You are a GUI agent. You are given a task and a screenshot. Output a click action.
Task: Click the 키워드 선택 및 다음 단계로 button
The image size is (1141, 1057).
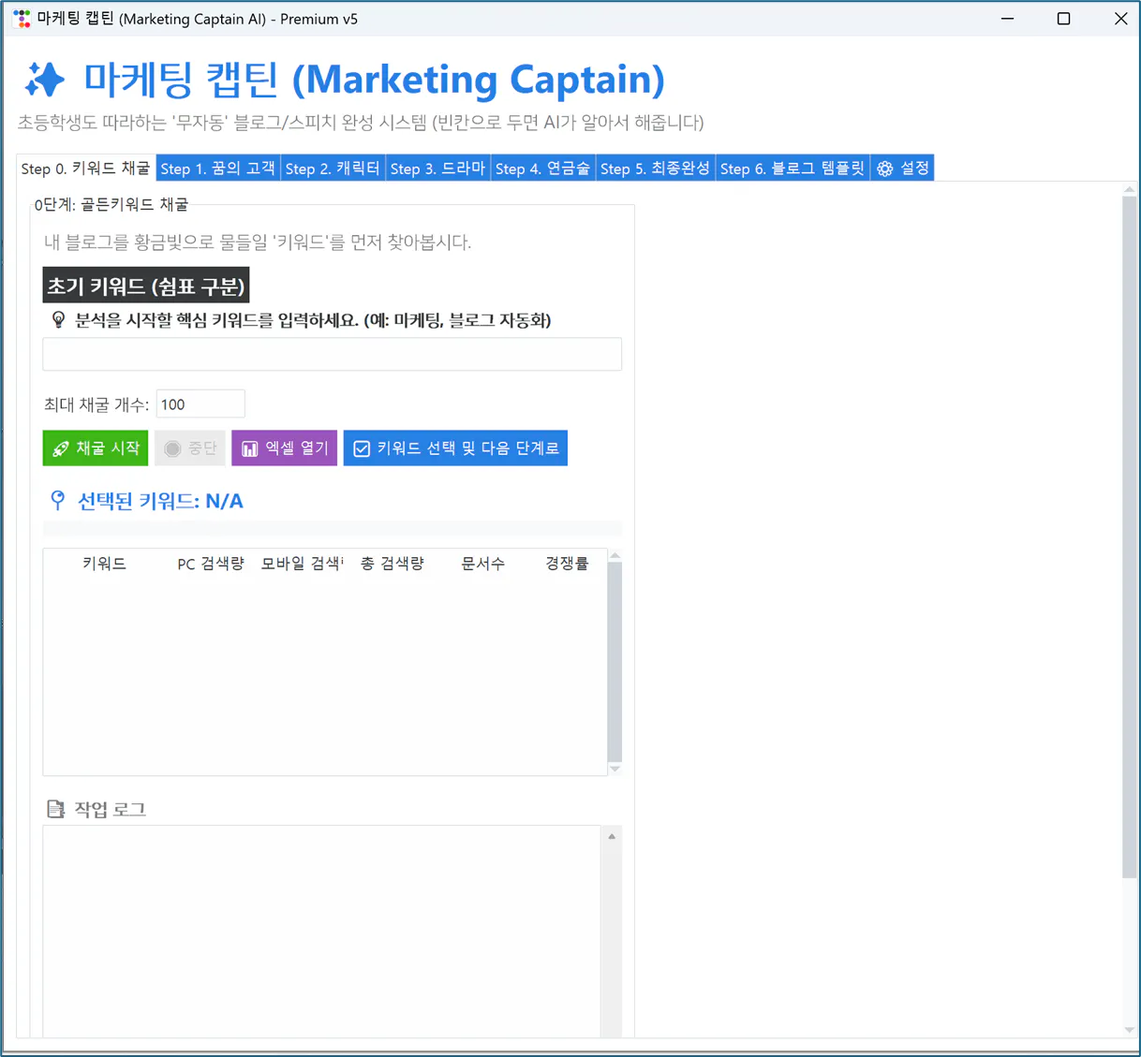coord(455,448)
